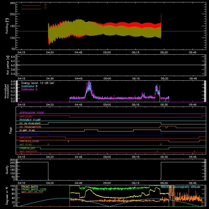Select the Y legend label
Viewport: 209px width, 209px height.
tap(45, 8)
